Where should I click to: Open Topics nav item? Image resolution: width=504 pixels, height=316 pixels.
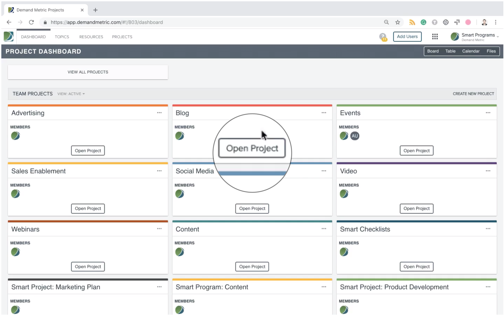(62, 37)
